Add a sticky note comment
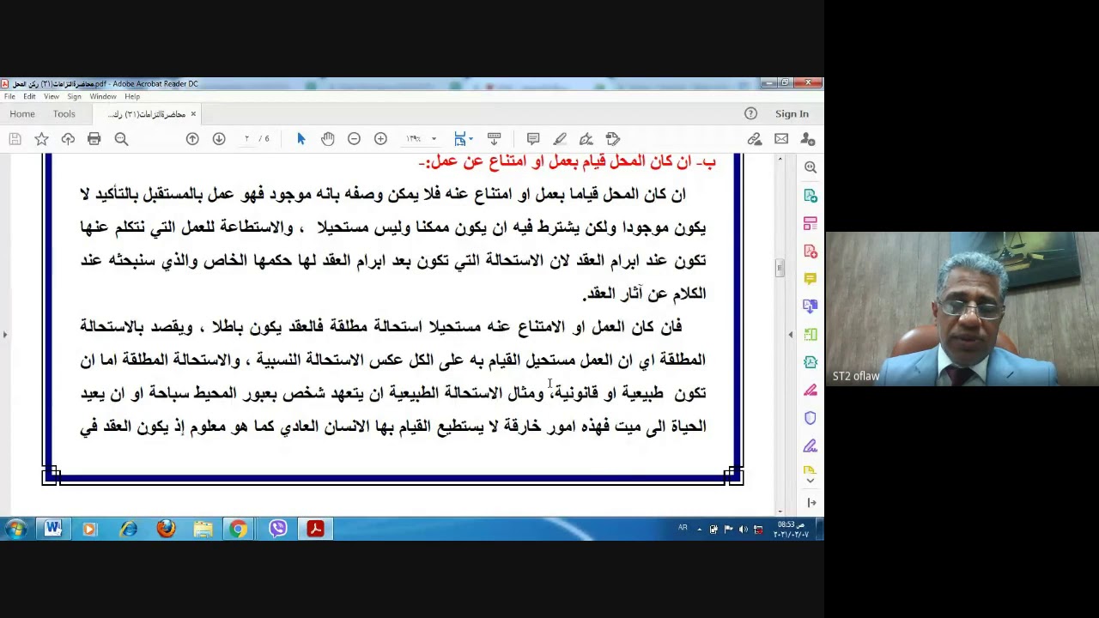The image size is (1099, 618). (533, 139)
